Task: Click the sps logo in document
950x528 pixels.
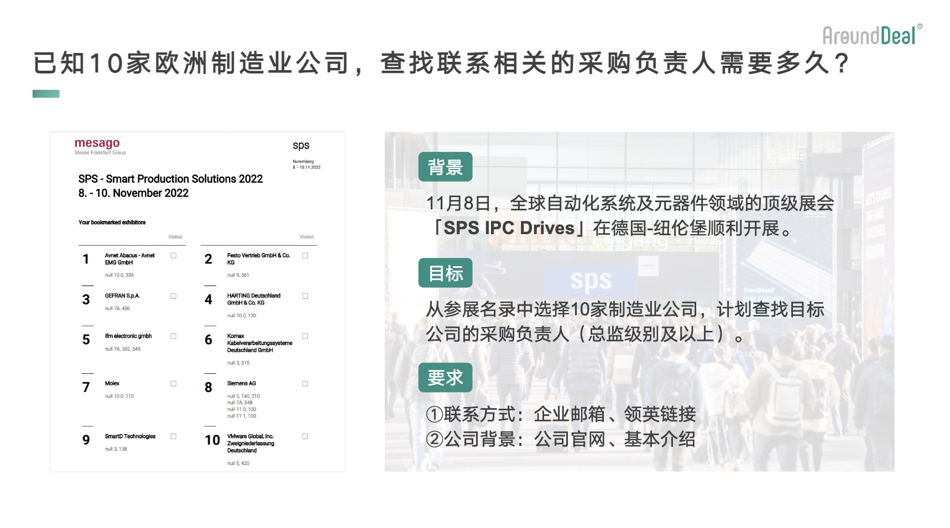Action: tap(301, 145)
